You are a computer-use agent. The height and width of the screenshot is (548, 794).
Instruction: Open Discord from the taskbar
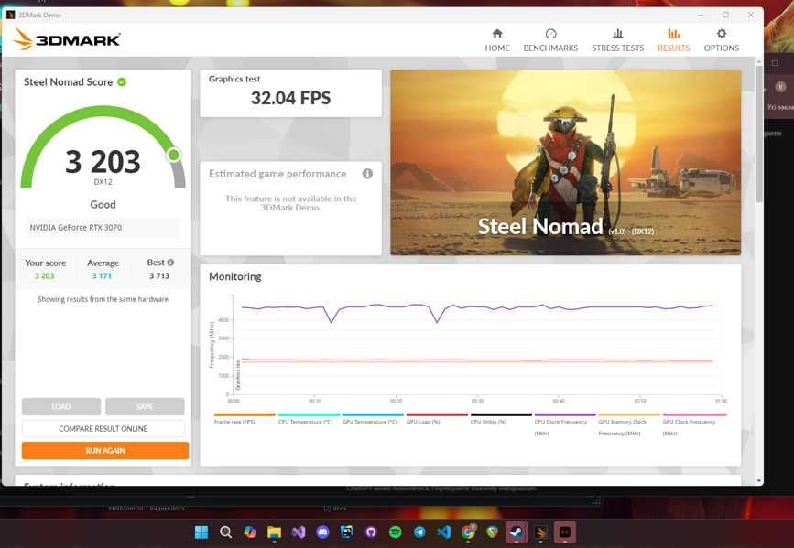(322, 532)
